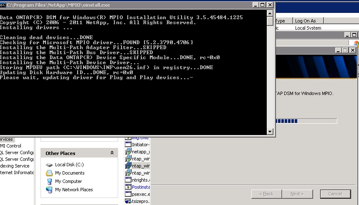The width and height of the screenshot is (359, 205).
Task: Select the ntrights file
Action: pos(141,180)
